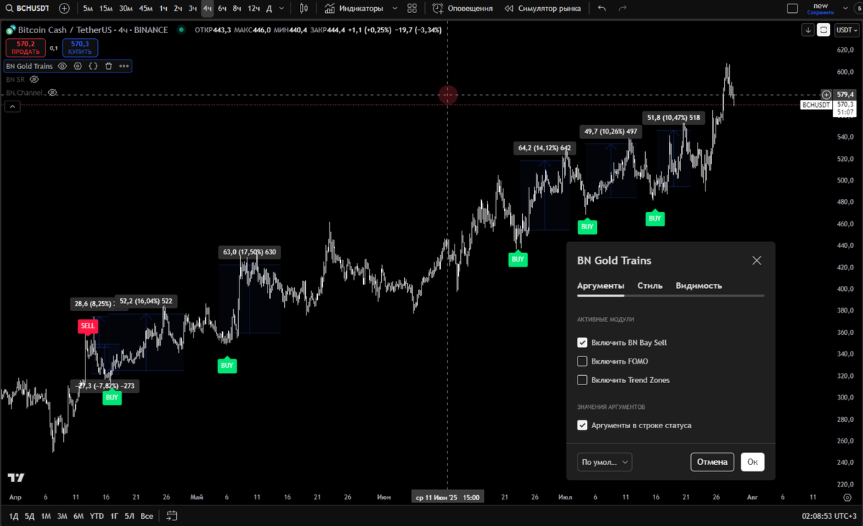Open BN Gold Trains source code braces
This screenshot has height=526, width=863.
(93, 66)
